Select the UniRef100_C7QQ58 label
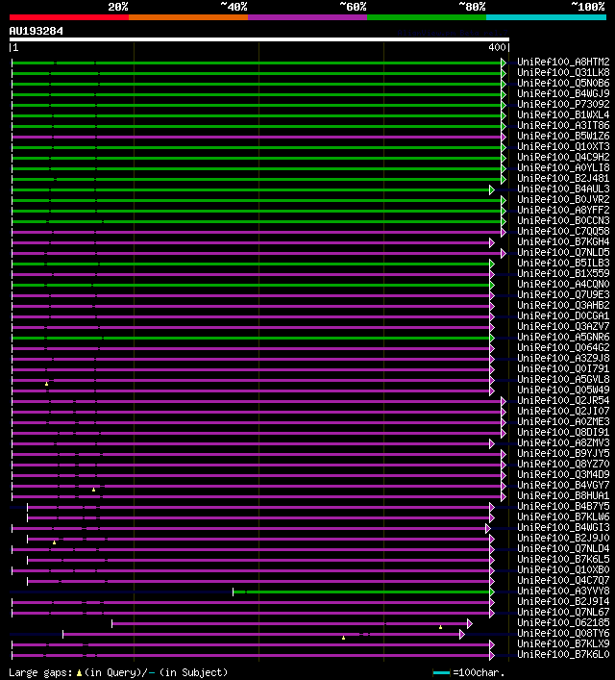The height and width of the screenshot is (680, 615). click(563, 231)
